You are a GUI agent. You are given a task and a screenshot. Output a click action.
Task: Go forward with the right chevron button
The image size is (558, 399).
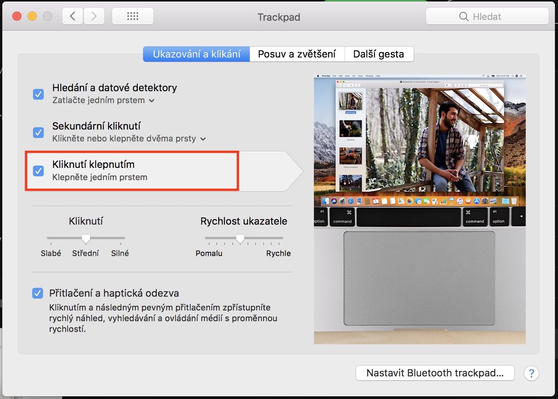[94, 16]
